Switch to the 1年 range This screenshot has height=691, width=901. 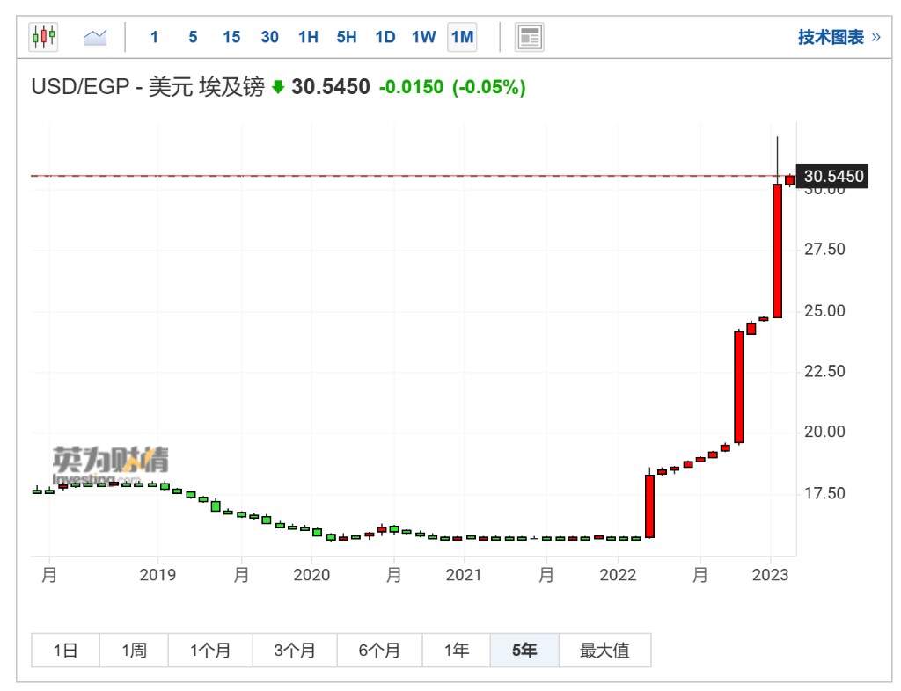[456, 651]
